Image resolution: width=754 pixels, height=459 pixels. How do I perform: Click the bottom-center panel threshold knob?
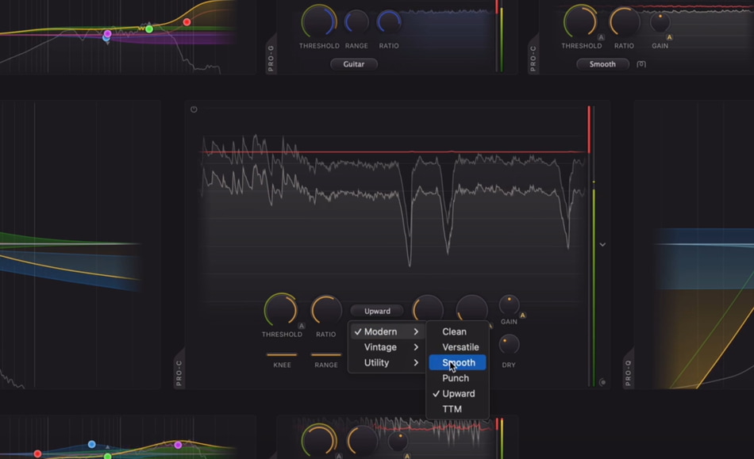(x=319, y=441)
